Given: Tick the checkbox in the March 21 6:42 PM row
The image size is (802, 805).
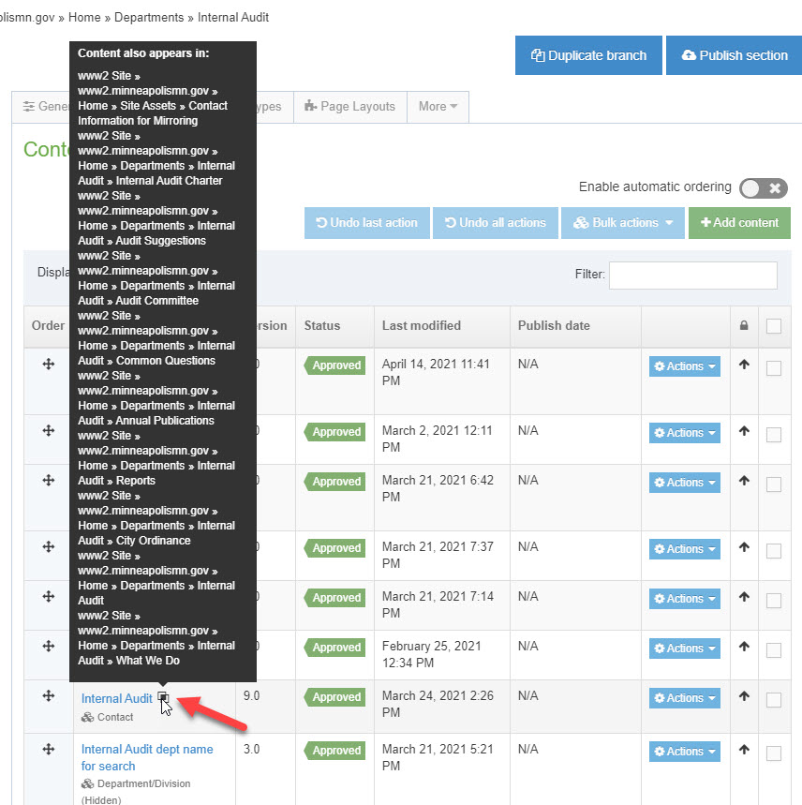Looking at the screenshot, I should pyautogui.click(x=774, y=484).
